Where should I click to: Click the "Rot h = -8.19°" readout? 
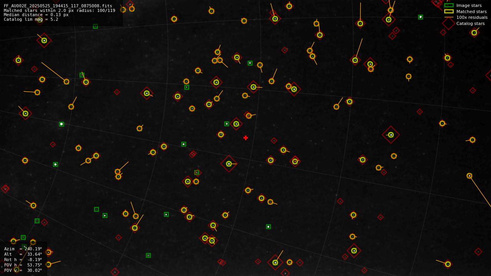tap(23, 259)
